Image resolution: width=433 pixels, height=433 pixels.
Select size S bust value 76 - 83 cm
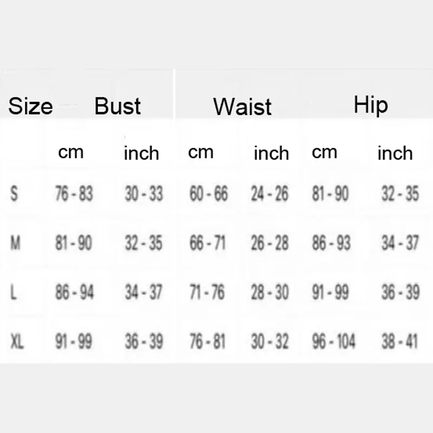pyautogui.click(x=74, y=194)
